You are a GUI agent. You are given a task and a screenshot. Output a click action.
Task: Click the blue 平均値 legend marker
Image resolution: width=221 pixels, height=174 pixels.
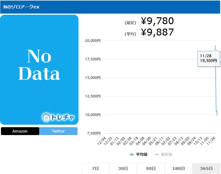(132, 155)
